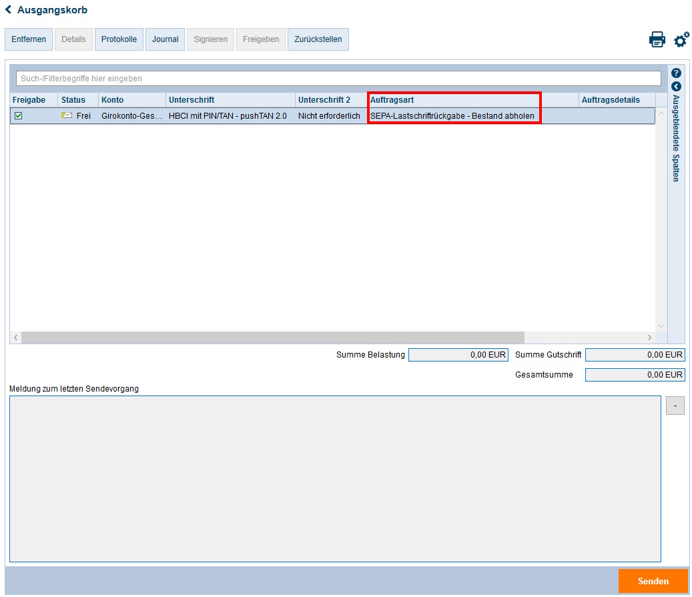The height and width of the screenshot is (597, 692).
Task: Open the help question mark icon
Action: pyautogui.click(x=676, y=73)
